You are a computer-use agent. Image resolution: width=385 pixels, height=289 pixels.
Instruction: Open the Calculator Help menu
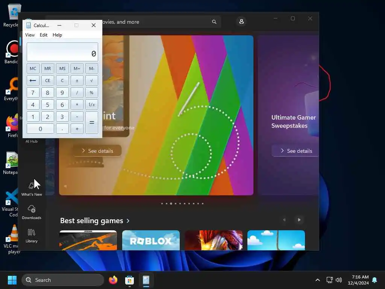57,35
